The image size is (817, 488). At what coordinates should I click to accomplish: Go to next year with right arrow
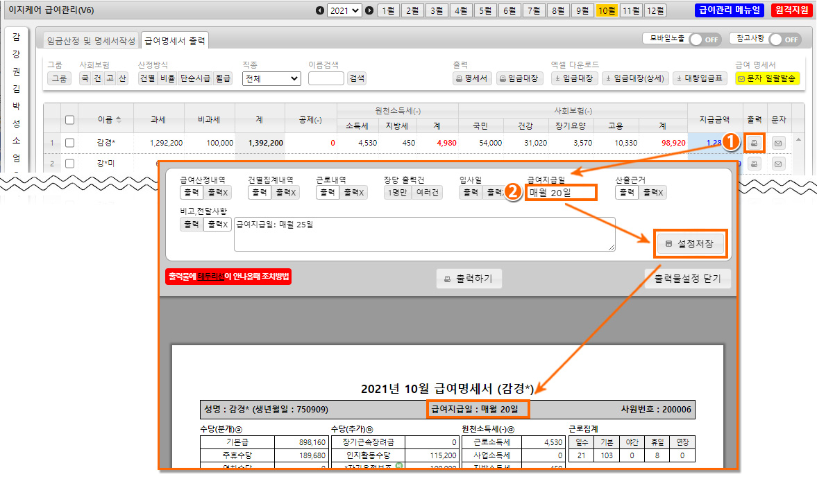(x=369, y=10)
